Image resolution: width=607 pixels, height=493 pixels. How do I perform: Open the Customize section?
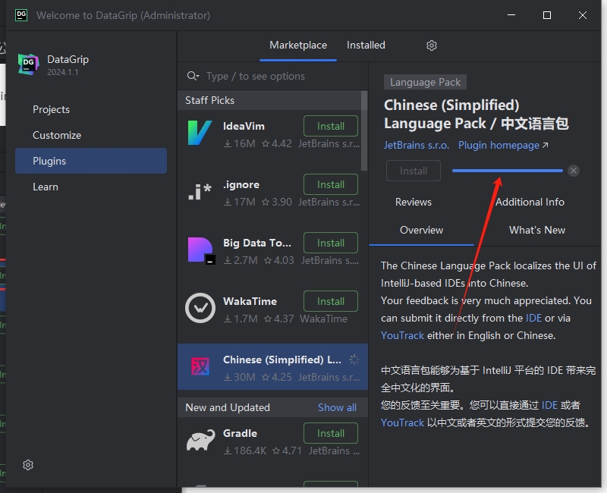91,135
